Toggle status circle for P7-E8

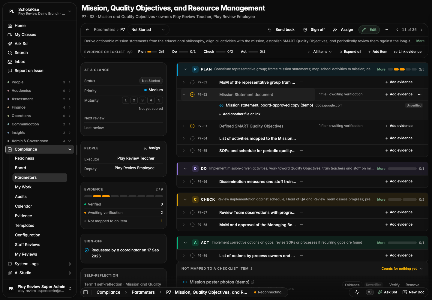coord(192,225)
